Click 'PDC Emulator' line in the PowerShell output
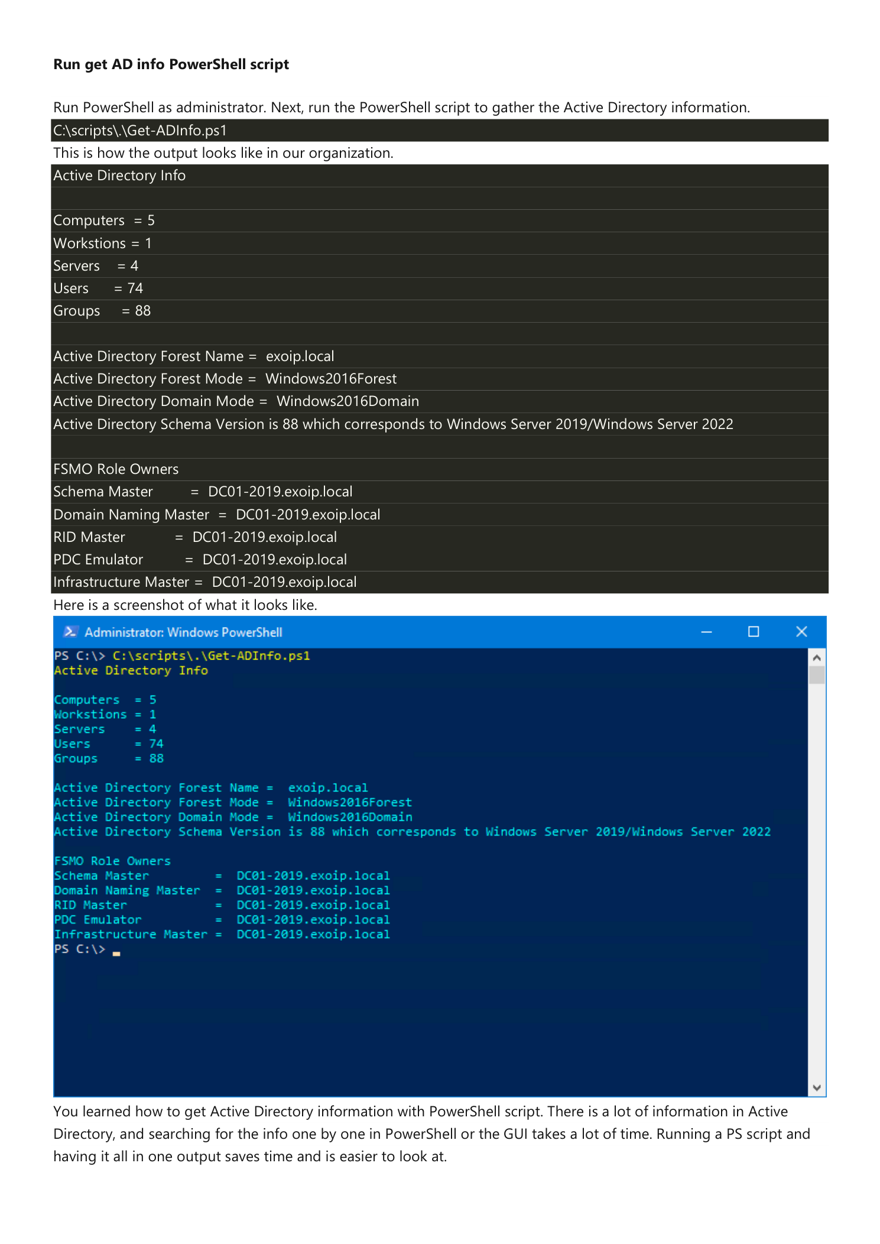This screenshot has width=880, height=1244. (222, 920)
